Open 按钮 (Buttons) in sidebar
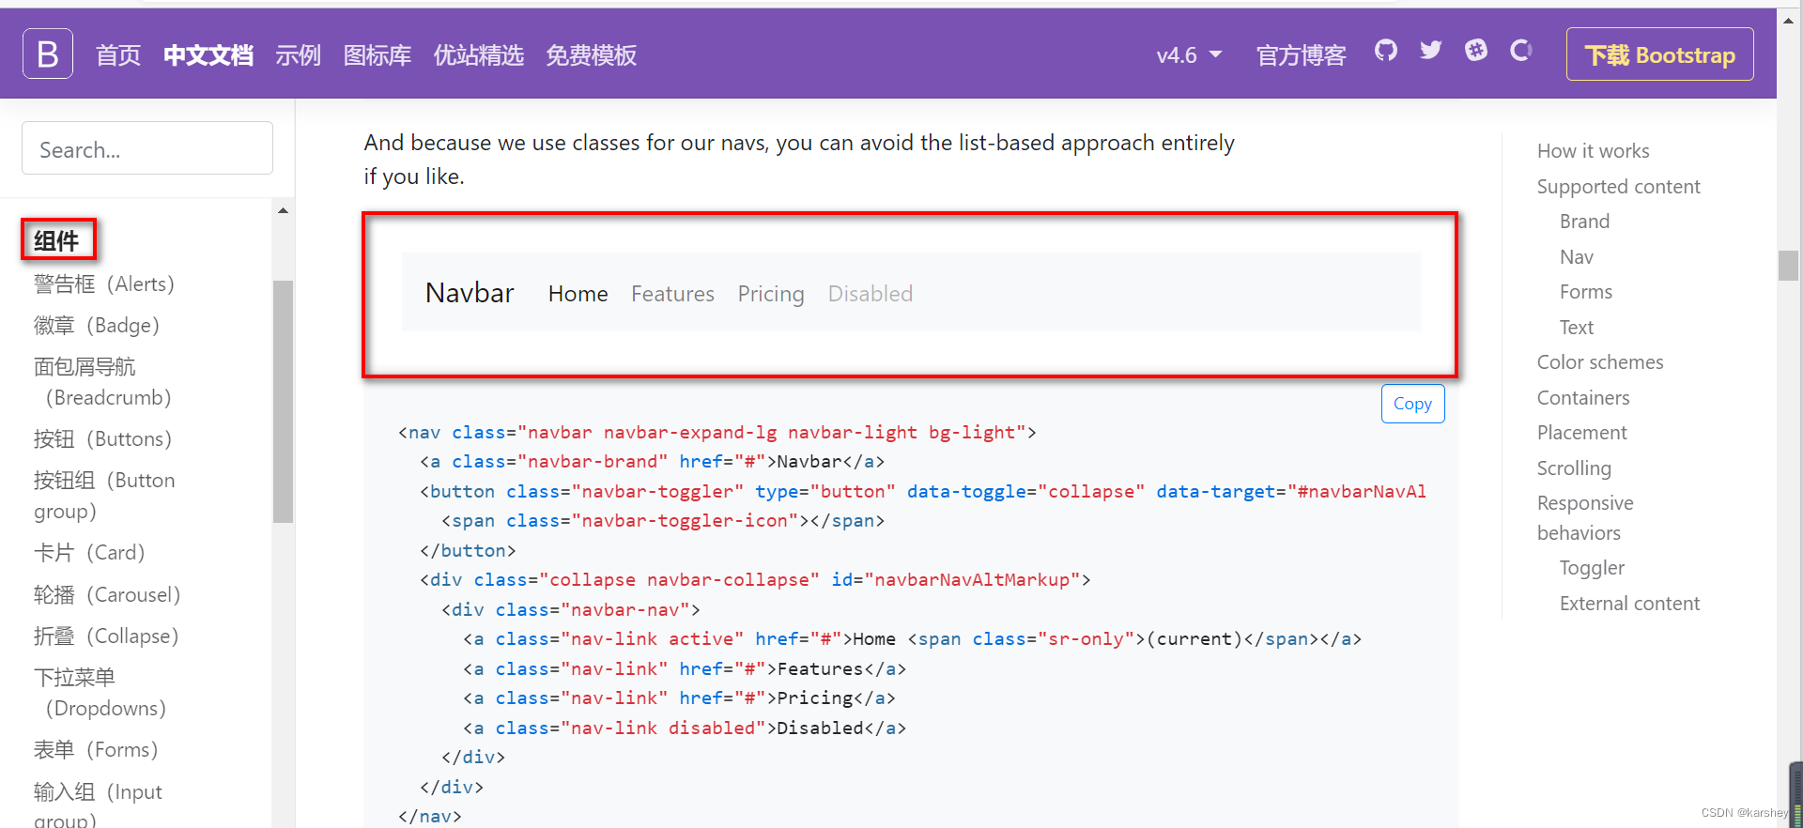Viewport: 1803px width, 828px height. 102,439
